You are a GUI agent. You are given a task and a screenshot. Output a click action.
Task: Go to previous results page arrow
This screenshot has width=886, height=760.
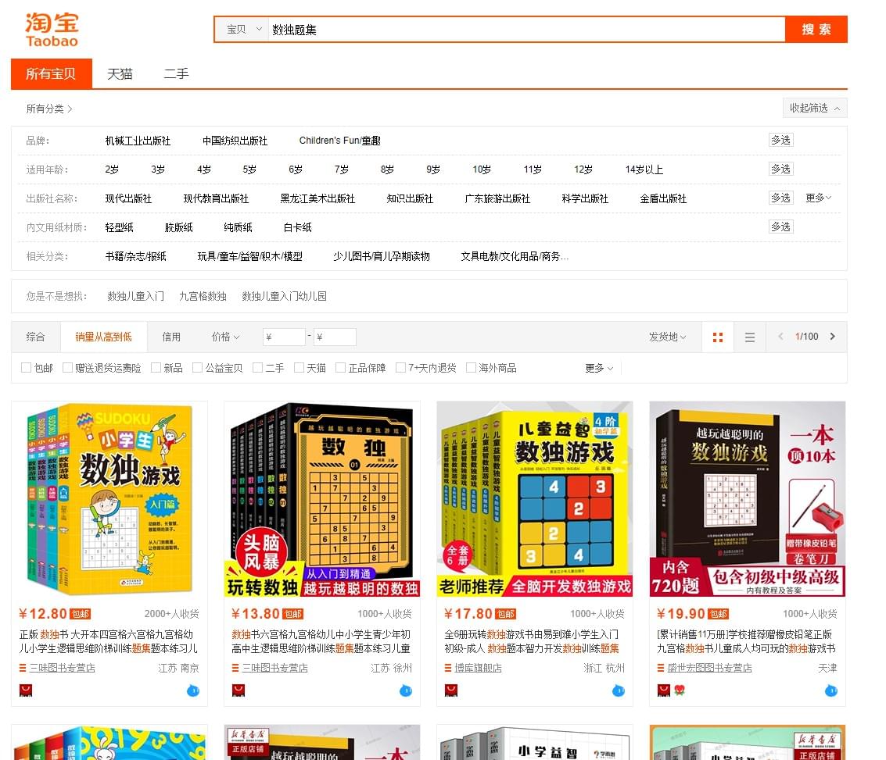point(780,337)
